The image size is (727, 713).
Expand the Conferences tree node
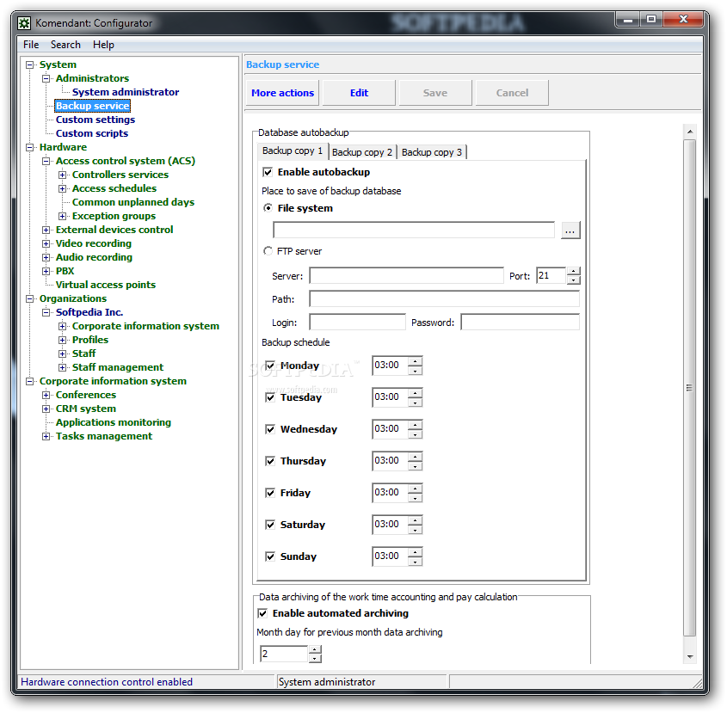pyautogui.click(x=46, y=396)
